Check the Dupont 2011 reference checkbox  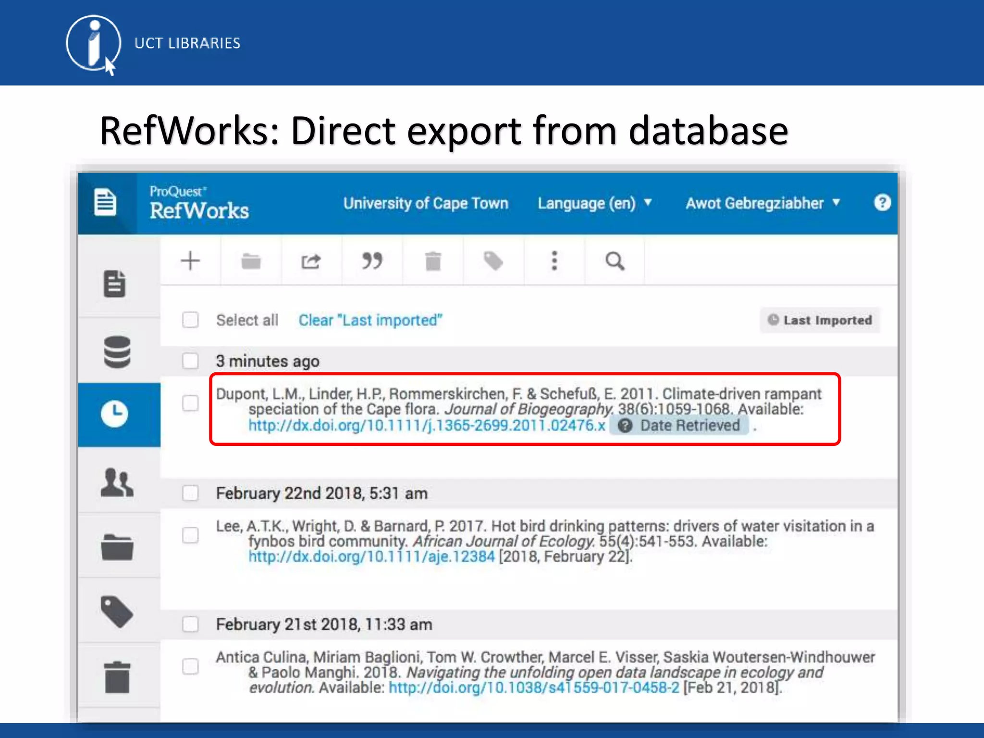click(x=191, y=403)
